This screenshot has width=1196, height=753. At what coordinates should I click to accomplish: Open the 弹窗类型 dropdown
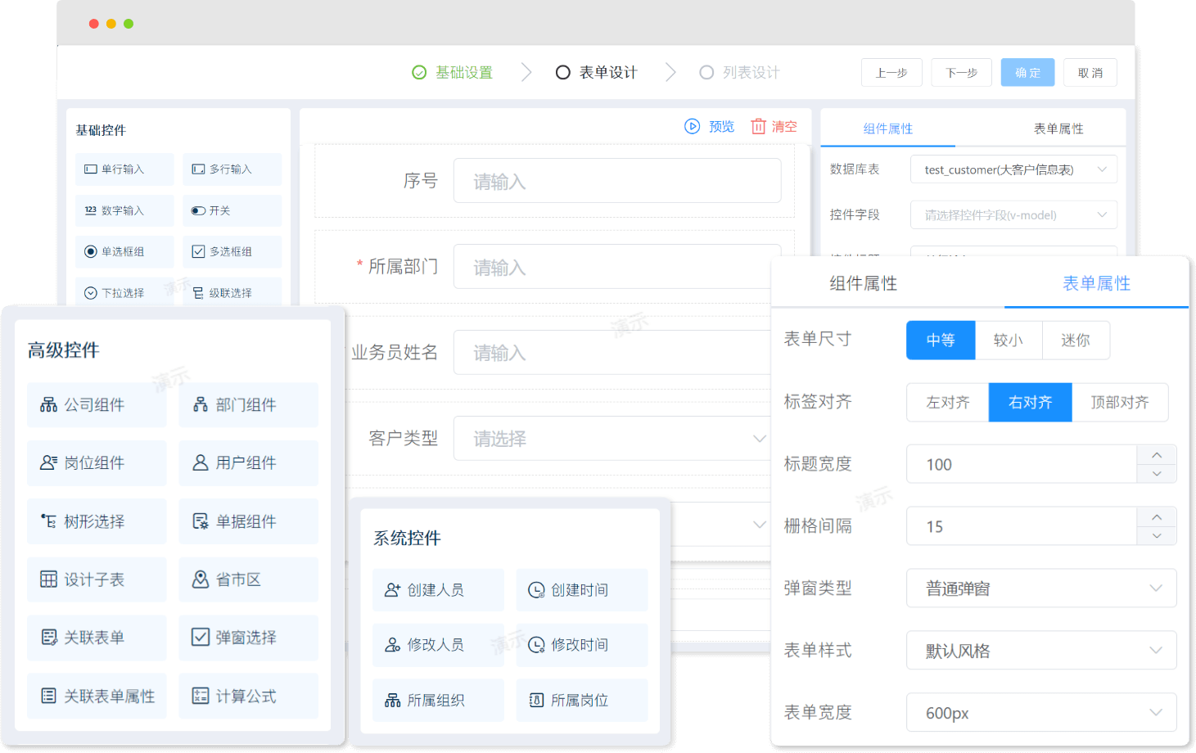coord(1041,588)
